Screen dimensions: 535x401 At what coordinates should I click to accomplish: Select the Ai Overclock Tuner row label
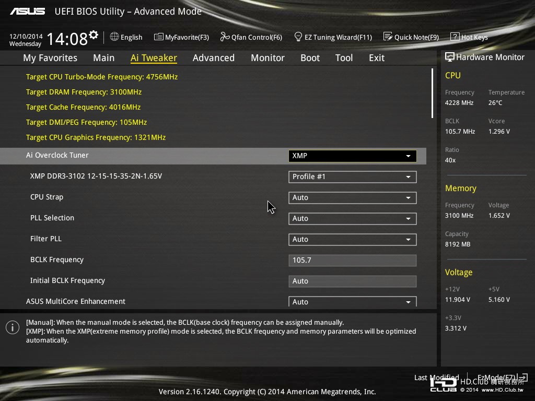coord(57,155)
